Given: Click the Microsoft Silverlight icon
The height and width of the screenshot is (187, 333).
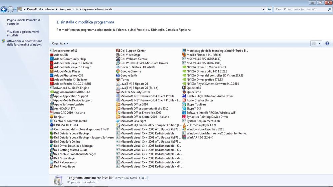Looking at the screenshot, I should coord(118,121).
